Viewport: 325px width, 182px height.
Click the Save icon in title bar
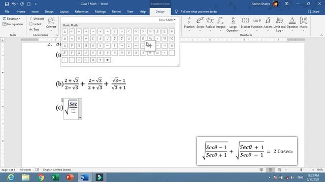7,4
